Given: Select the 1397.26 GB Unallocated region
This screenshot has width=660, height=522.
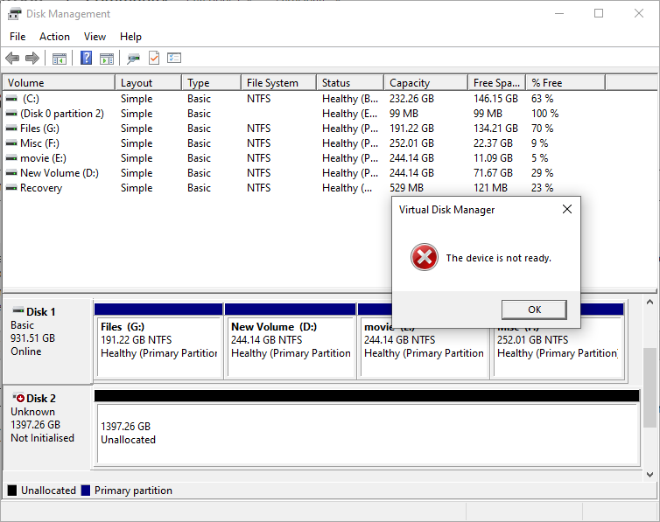Looking at the screenshot, I should pos(367,428).
